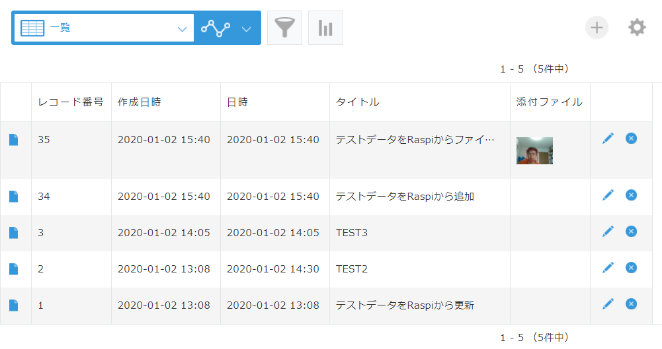
Task: Click the graph view icon
Action: pyautogui.click(x=216, y=28)
